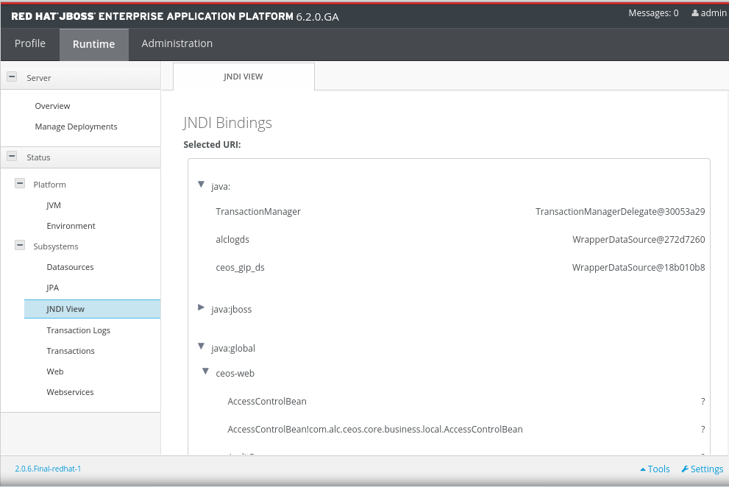Open the JVM status page

point(54,205)
